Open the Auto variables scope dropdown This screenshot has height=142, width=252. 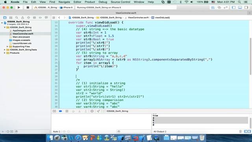[57, 131]
